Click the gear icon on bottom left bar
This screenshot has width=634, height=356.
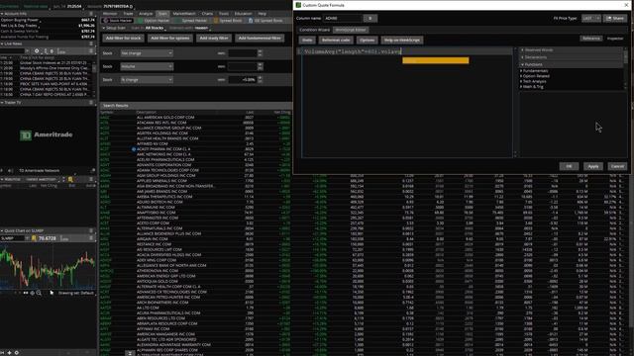tap(17, 353)
